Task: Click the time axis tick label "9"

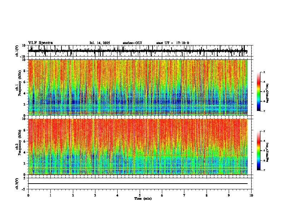Action: point(229,195)
